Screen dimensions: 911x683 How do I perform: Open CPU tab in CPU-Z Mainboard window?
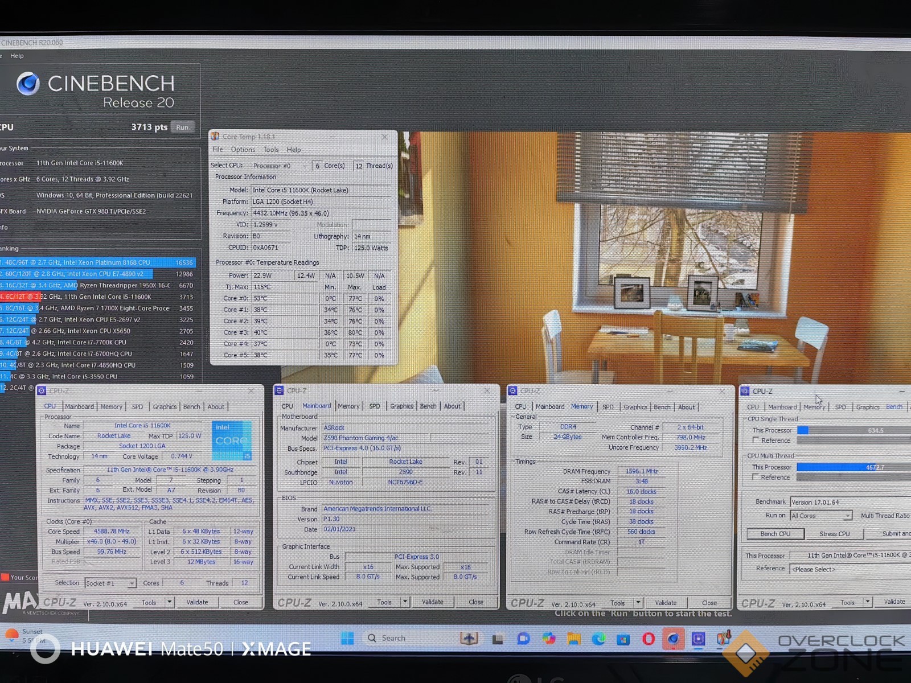[288, 406]
